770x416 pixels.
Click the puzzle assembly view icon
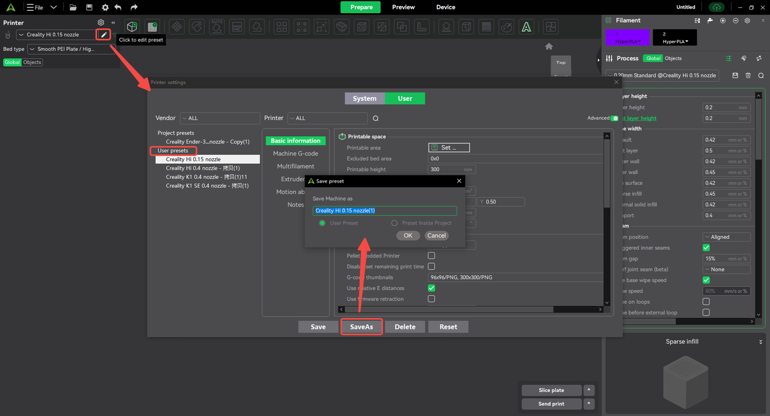click(550, 27)
